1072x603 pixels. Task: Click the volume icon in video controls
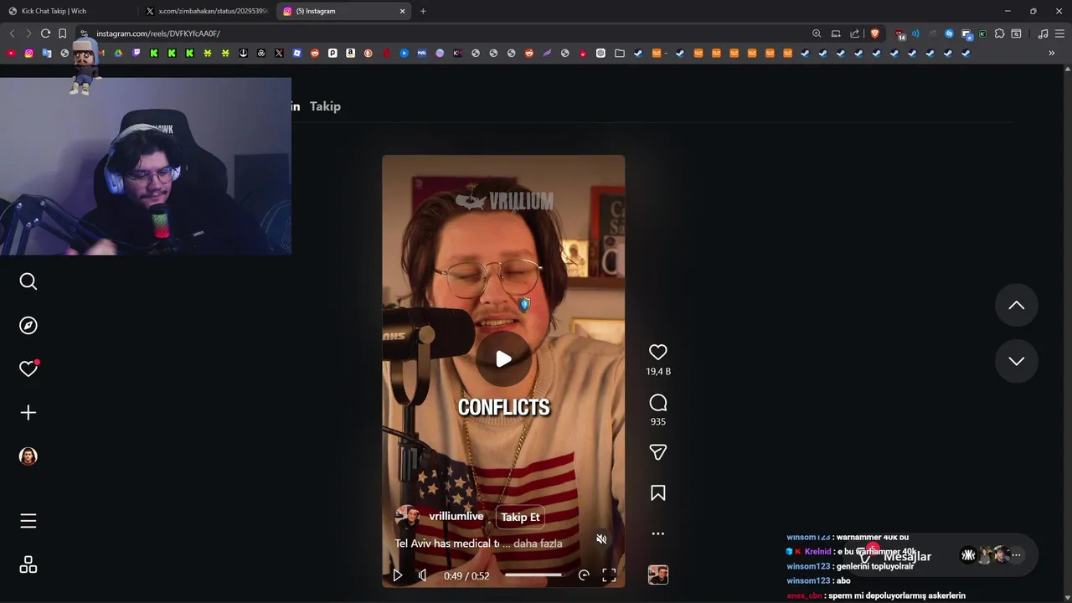(x=422, y=575)
